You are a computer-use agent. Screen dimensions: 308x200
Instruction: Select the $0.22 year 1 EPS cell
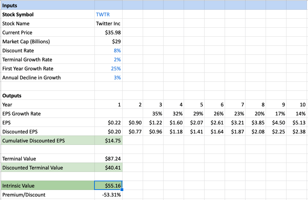(108, 123)
